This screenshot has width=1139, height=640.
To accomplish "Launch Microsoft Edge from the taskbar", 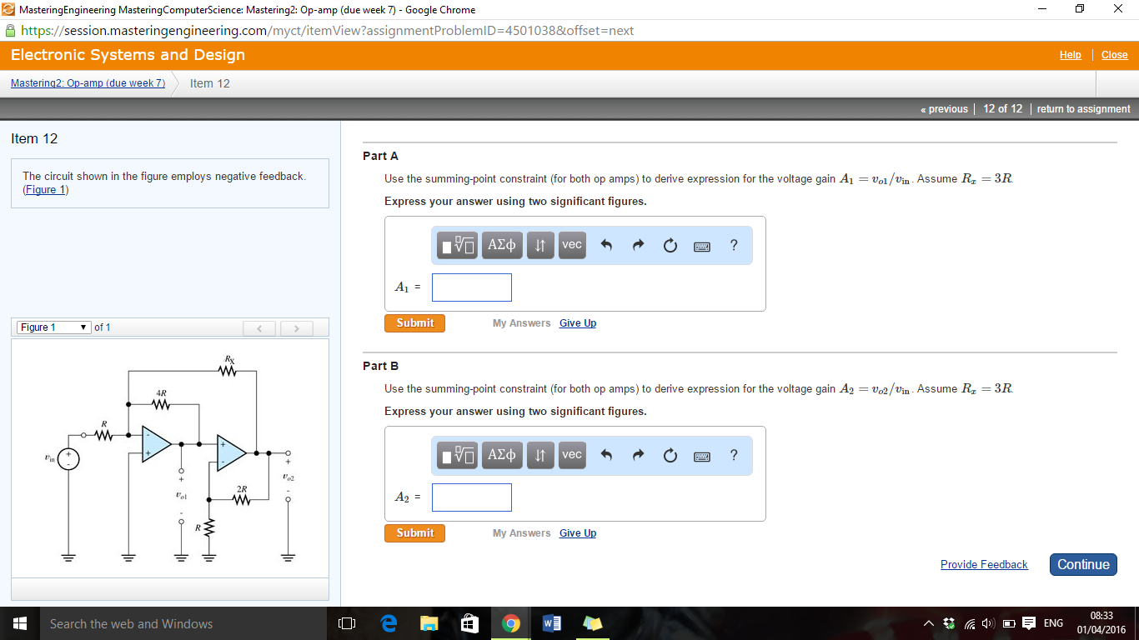I will [x=388, y=622].
